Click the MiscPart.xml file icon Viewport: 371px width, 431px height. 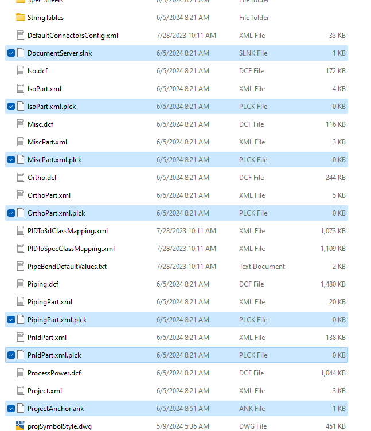click(x=21, y=142)
